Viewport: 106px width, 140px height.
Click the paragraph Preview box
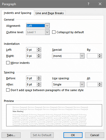(54, 115)
